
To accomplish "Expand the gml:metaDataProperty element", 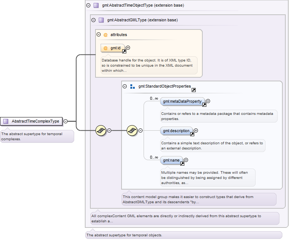I will [208, 101].
